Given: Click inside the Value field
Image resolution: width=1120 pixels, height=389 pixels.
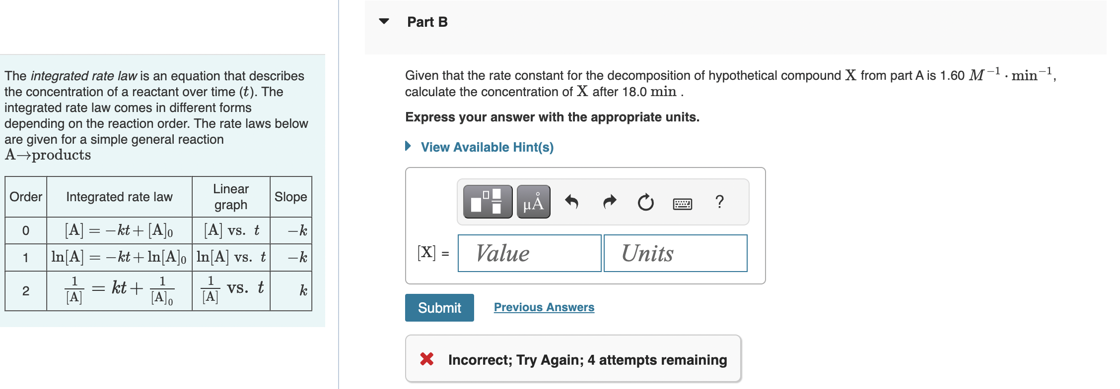Looking at the screenshot, I should click(x=529, y=254).
